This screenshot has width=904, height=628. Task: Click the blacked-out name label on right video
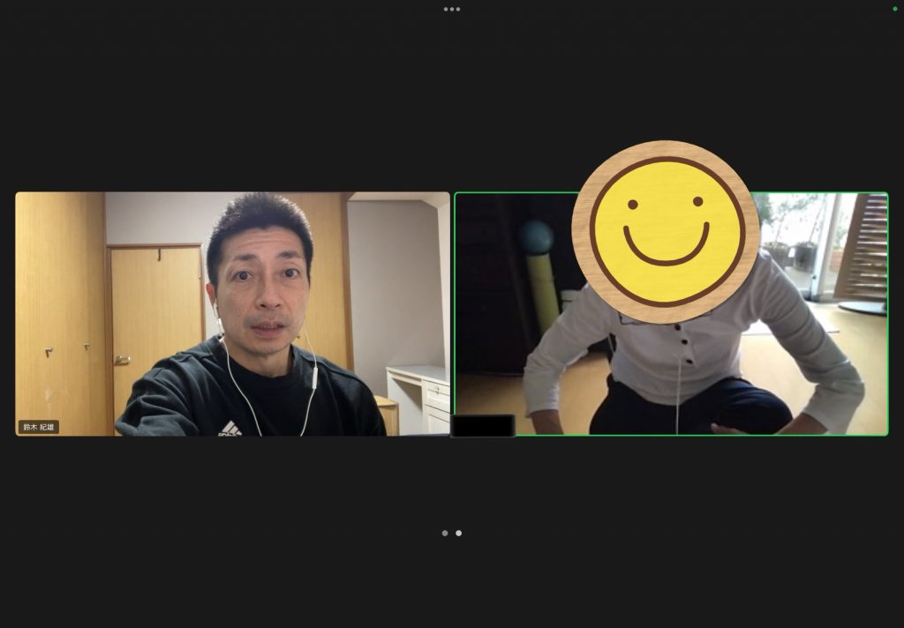[483, 426]
